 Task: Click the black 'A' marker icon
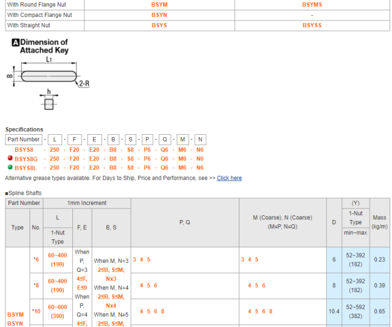click(16, 42)
